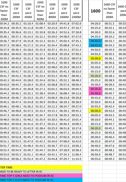The height and width of the screenshot is (182, 126).
Task: Select the large 1600 header cell
Action: 95,11
